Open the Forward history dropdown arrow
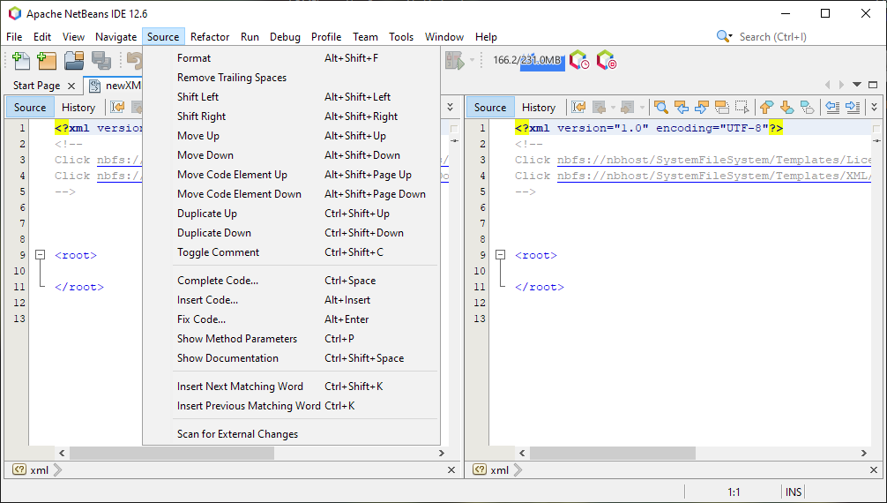 642,107
